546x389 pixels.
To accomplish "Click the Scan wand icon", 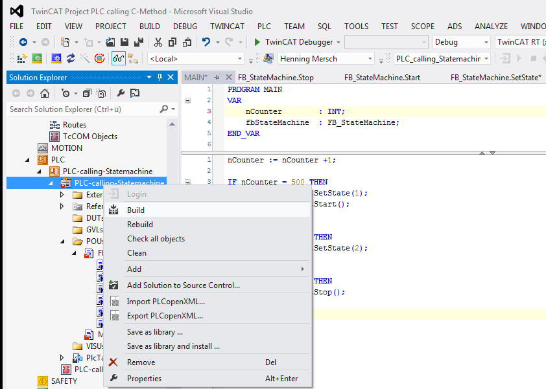I will (85, 58).
